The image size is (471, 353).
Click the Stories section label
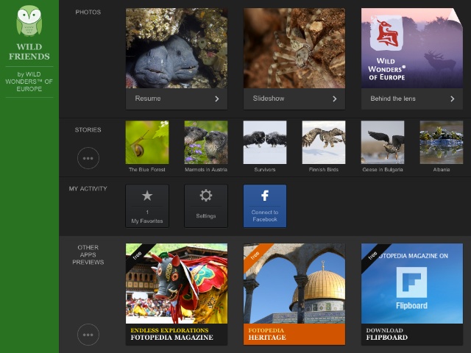point(88,130)
